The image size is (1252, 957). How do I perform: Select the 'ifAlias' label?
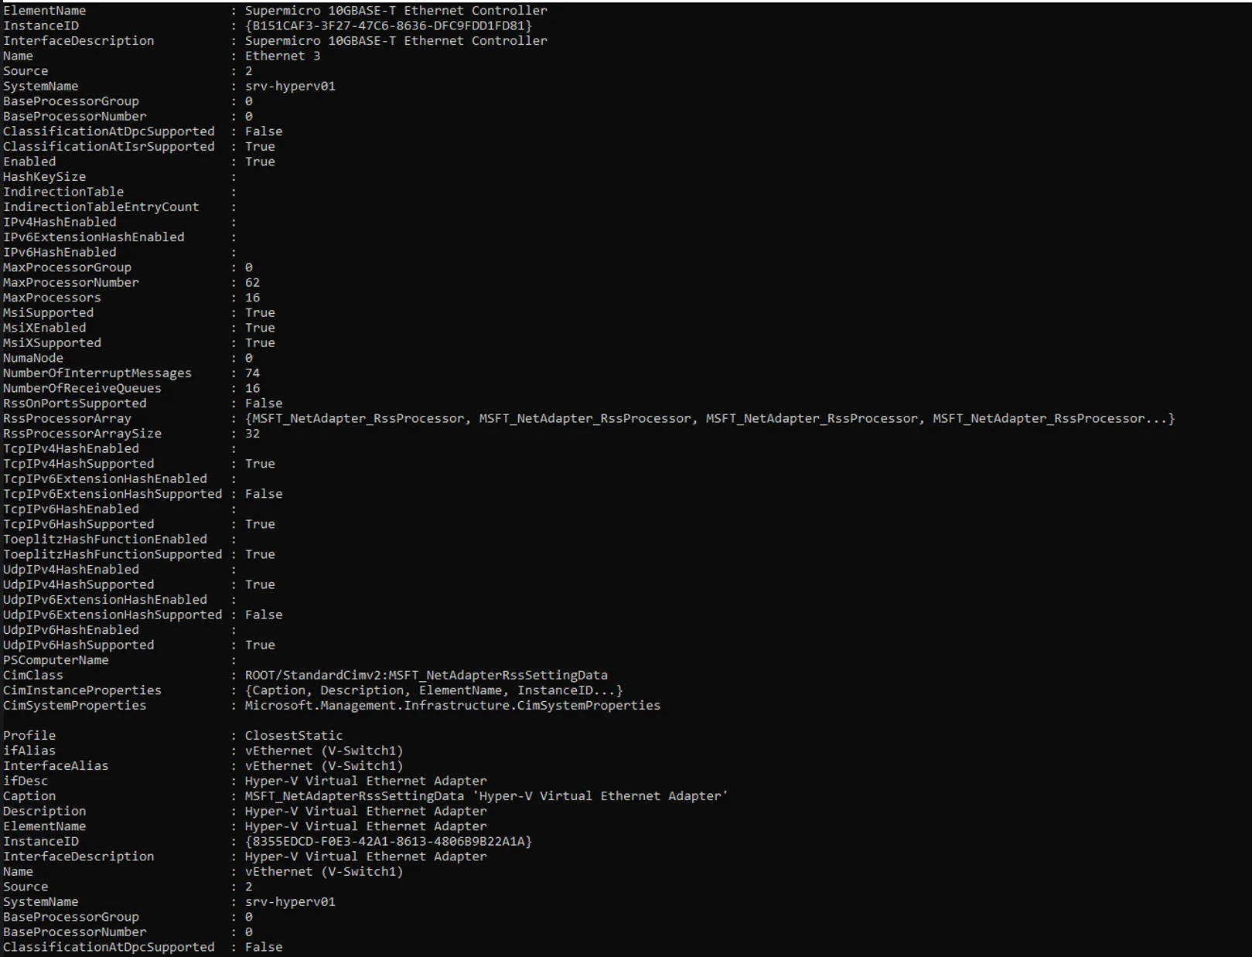pyautogui.click(x=29, y=750)
